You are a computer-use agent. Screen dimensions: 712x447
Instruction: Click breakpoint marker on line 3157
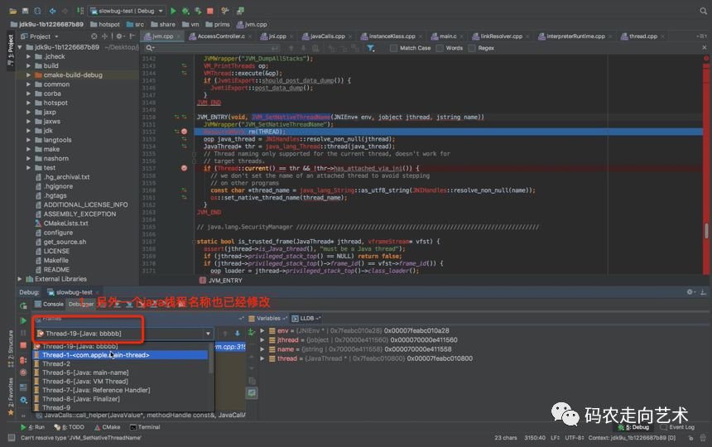184,168
